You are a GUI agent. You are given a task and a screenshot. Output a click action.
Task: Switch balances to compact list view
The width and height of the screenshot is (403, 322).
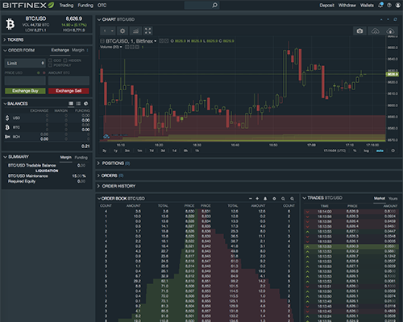78,104
